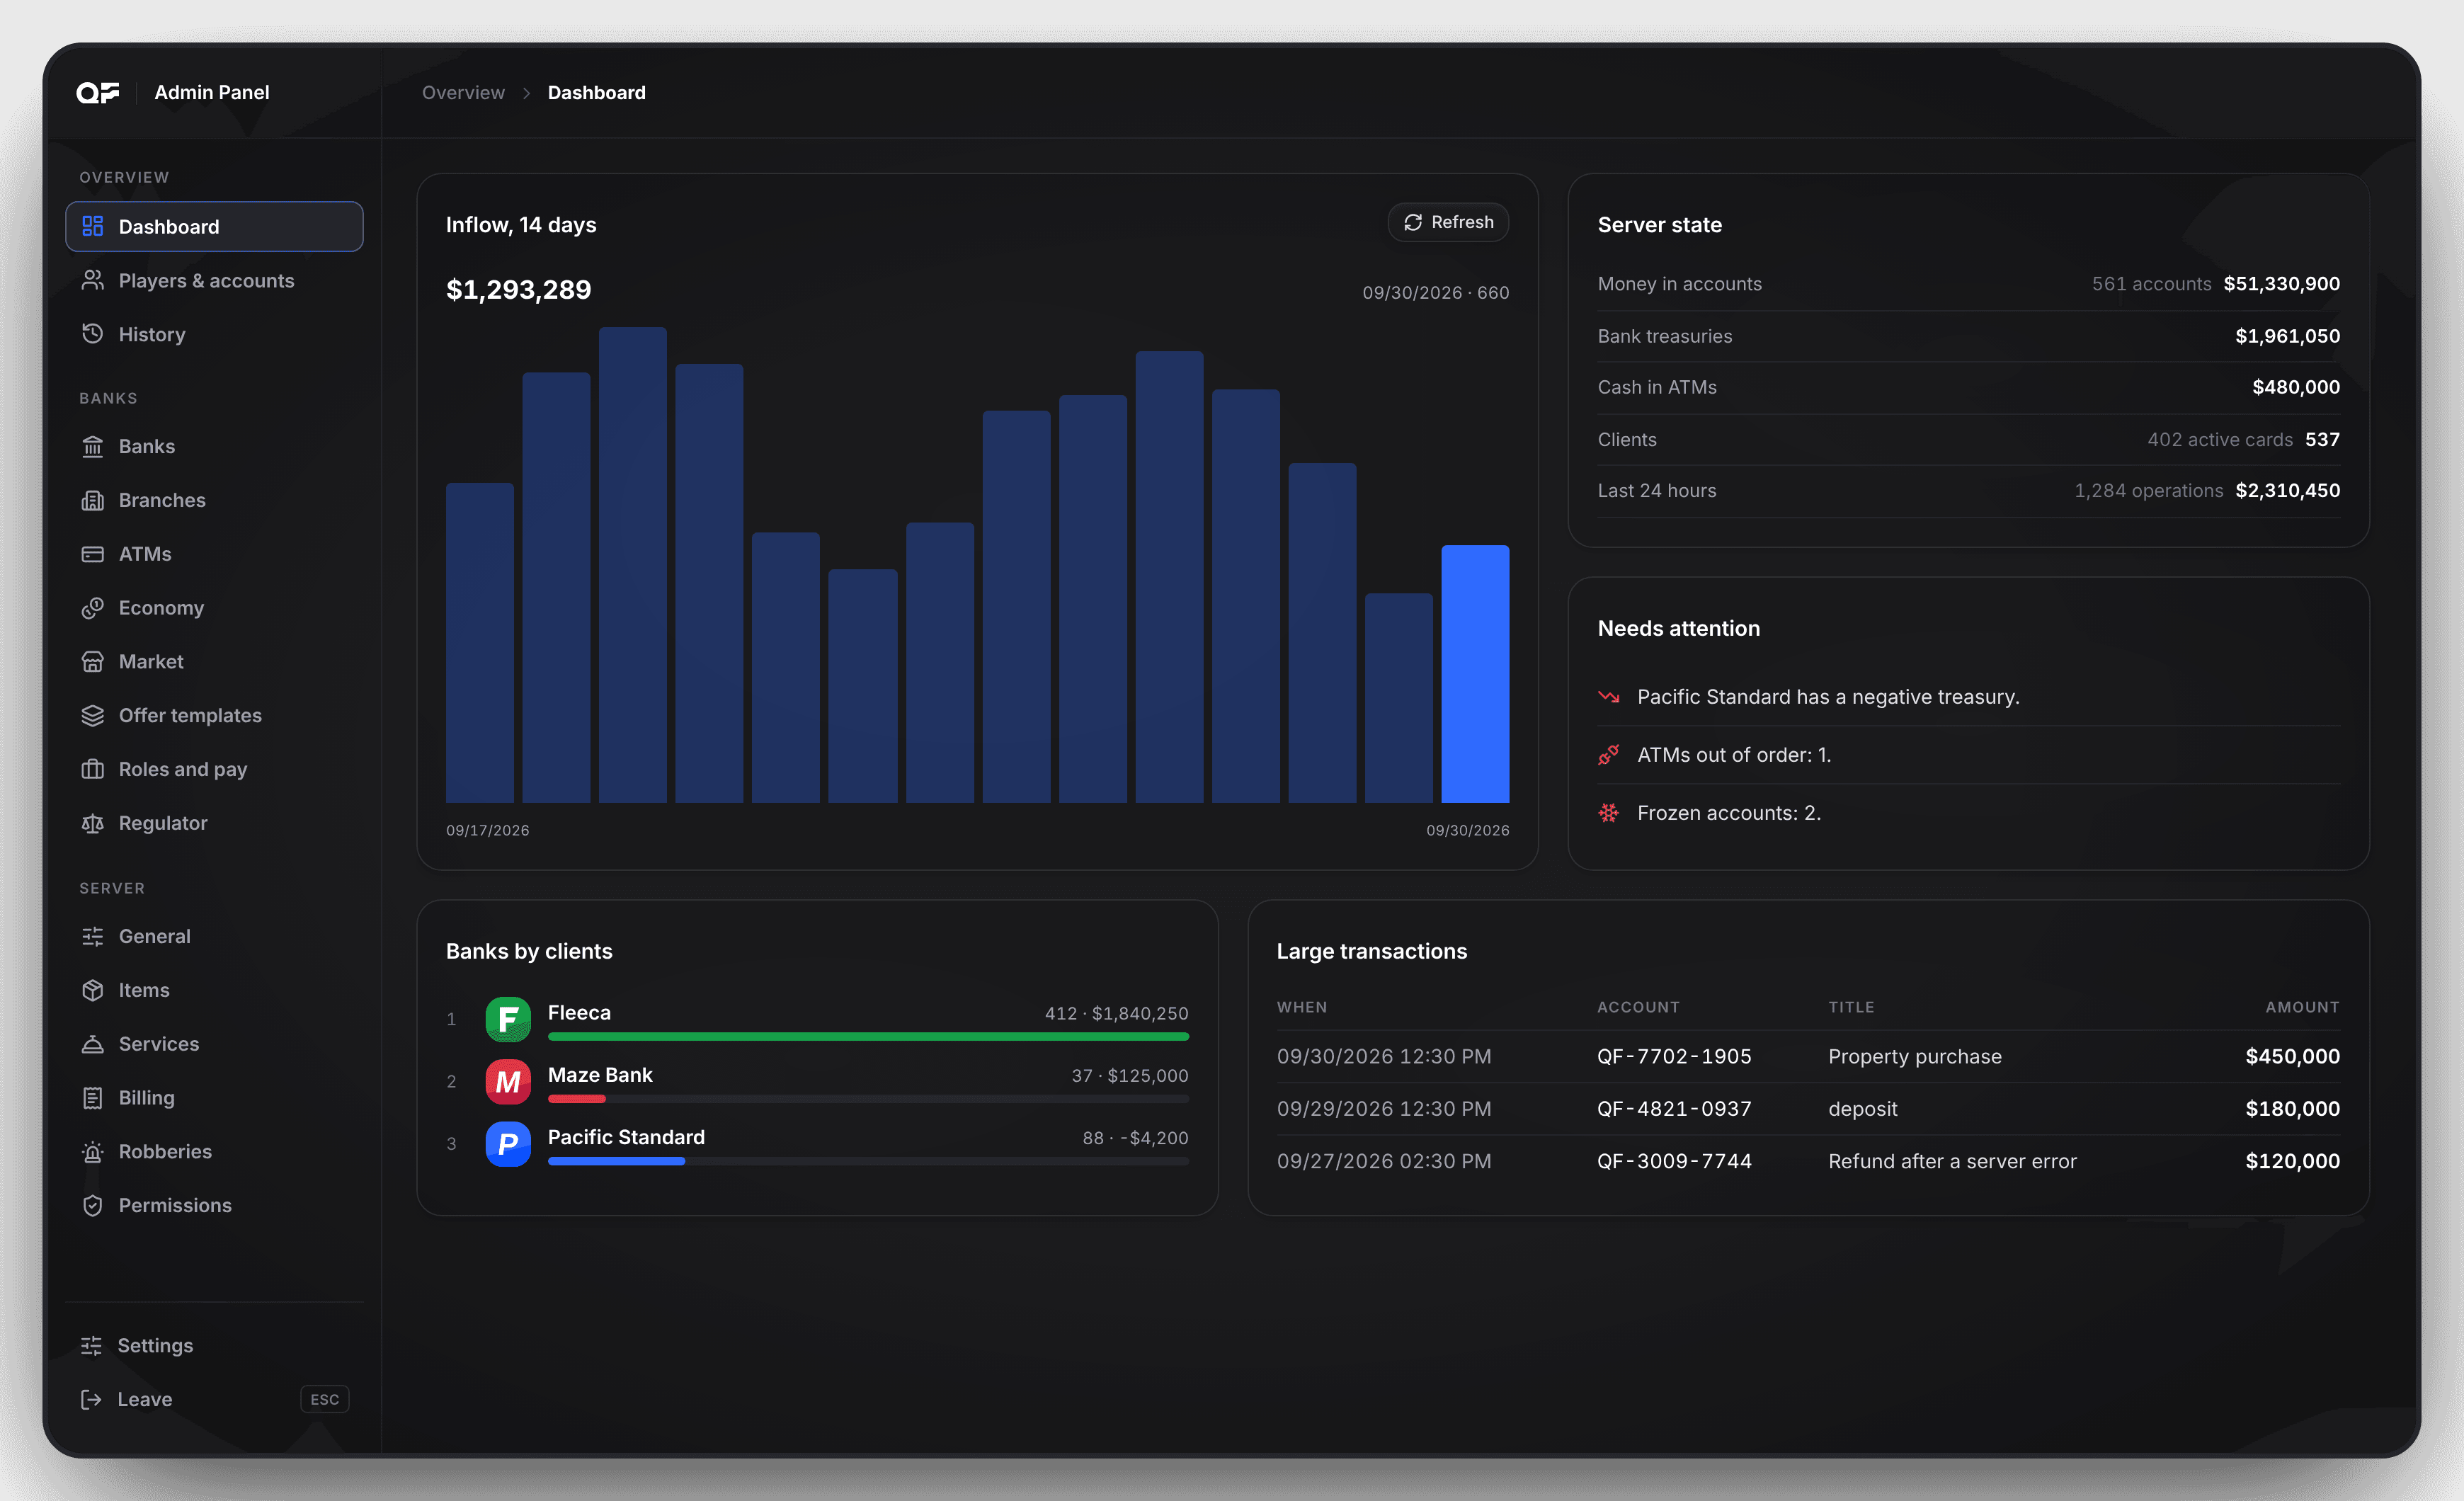
Task: Click Leave to exit the panel
Action: point(214,1399)
